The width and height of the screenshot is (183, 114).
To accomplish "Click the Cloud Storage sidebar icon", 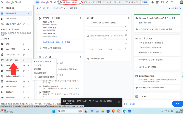I will (3, 81).
